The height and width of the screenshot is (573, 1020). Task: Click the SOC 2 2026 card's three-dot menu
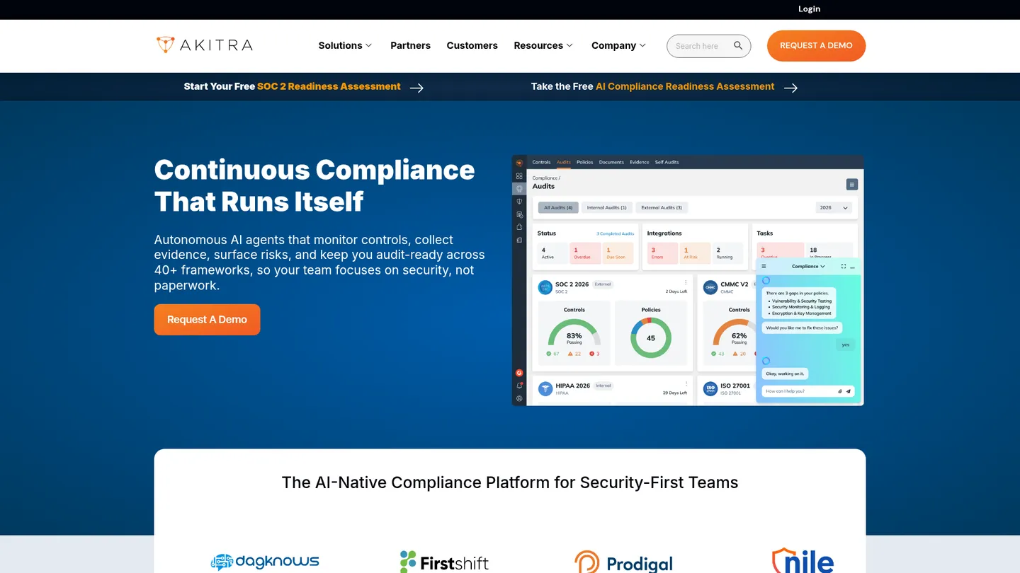click(686, 283)
